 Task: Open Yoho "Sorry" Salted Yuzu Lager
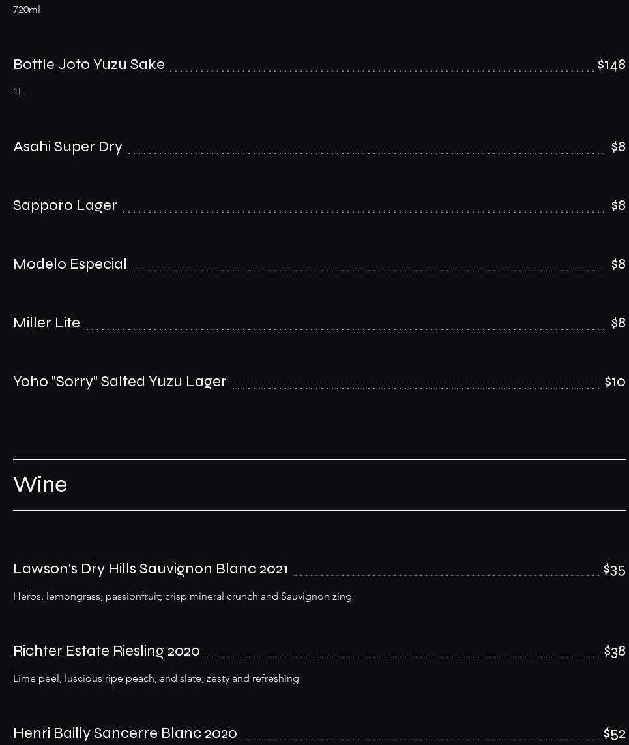tap(120, 382)
